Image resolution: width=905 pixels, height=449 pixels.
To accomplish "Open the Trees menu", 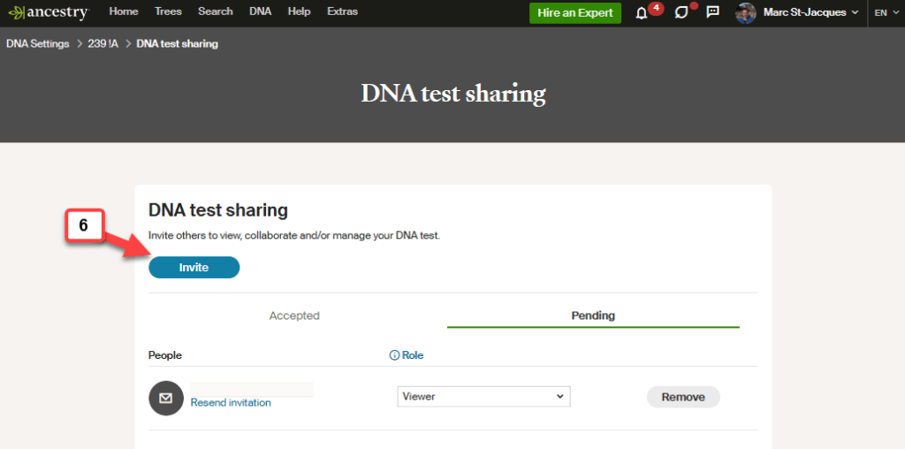I will [168, 11].
